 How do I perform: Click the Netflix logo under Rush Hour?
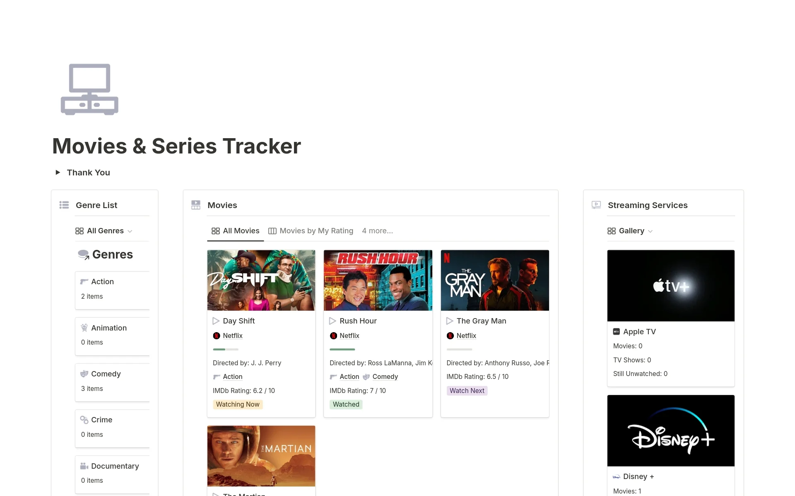coord(333,336)
